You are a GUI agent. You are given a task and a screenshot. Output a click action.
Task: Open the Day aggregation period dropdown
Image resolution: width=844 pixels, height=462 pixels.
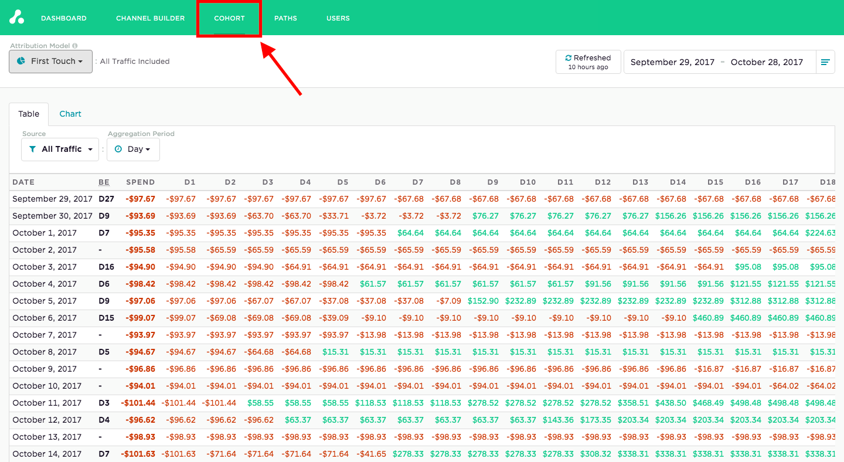click(133, 150)
